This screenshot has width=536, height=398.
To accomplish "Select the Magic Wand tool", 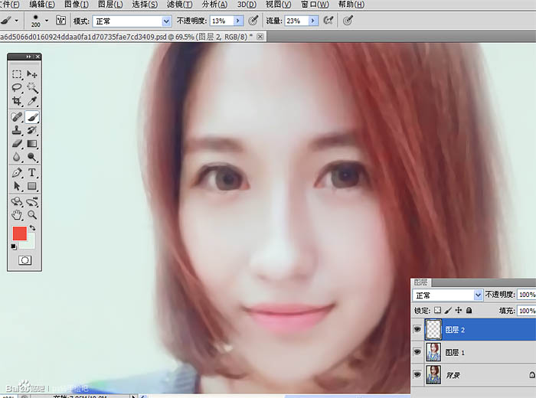I will [x=32, y=87].
